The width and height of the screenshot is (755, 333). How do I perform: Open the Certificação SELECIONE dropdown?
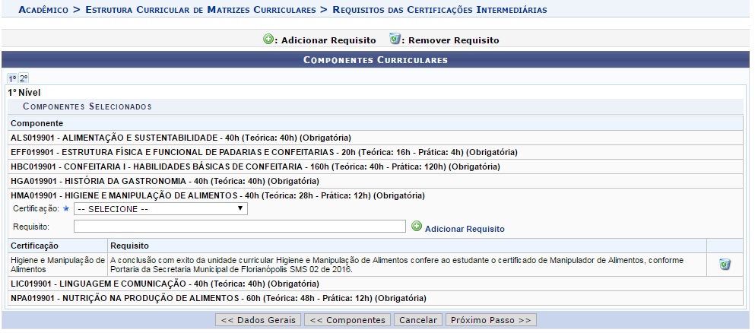pos(160,208)
